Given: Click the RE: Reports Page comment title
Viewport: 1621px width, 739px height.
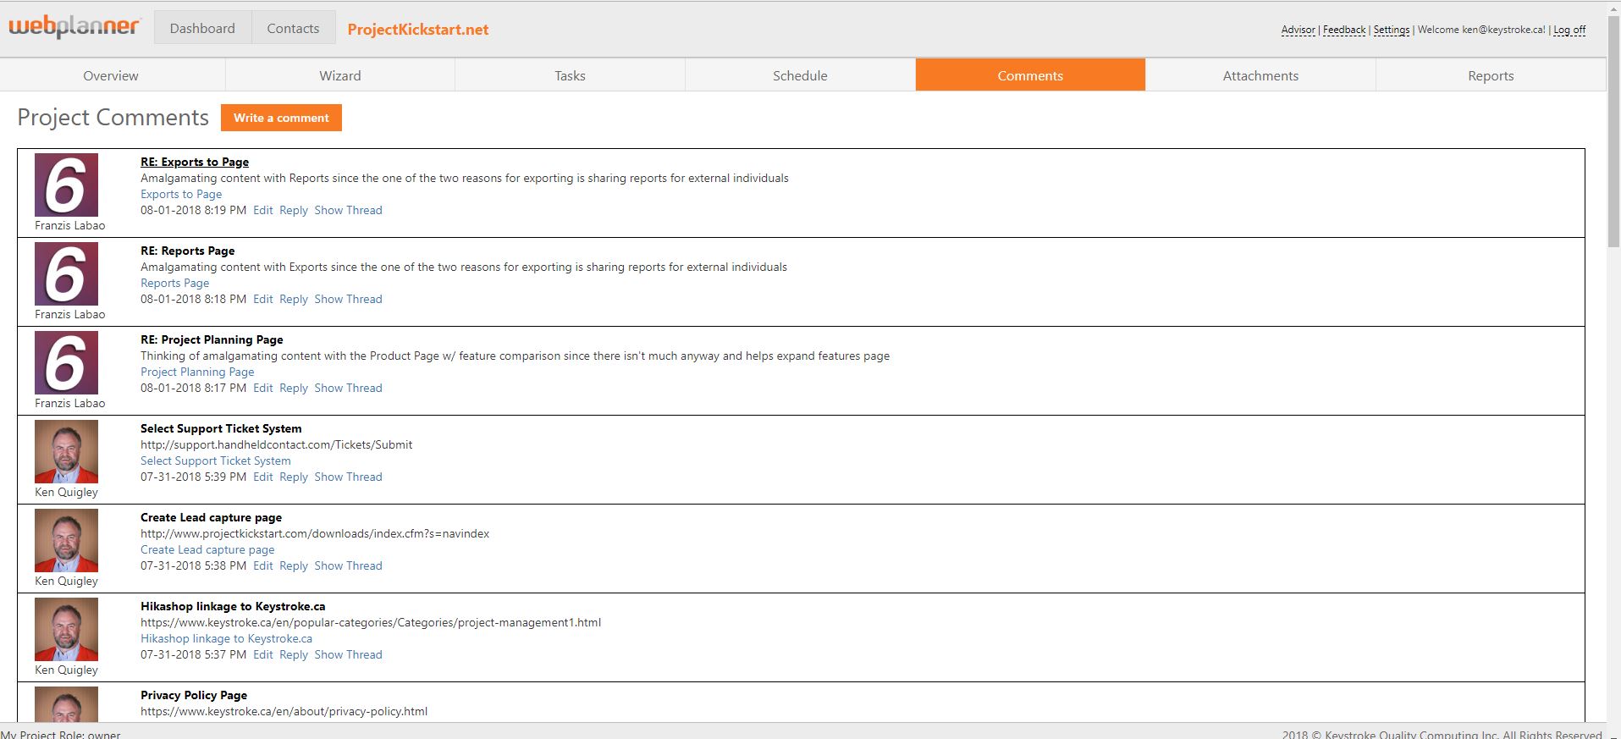Looking at the screenshot, I should tap(187, 251).
